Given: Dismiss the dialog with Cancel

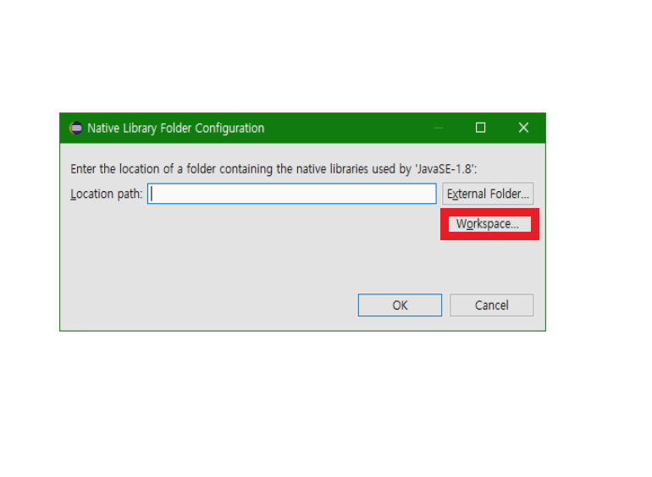Looking at the screenshot, I should point(491,305).
